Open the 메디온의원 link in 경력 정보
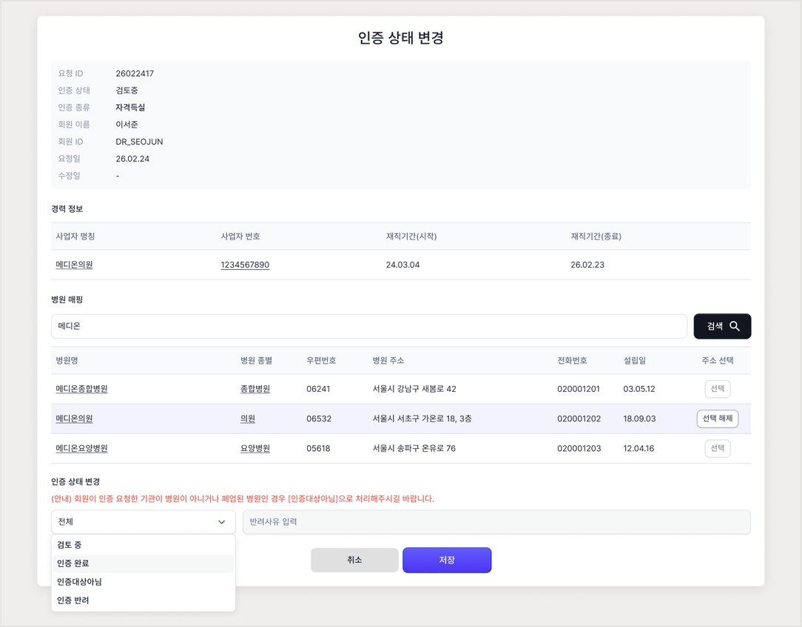 point(74,265)
